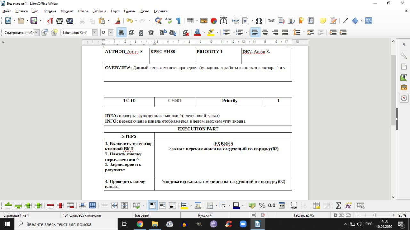
Task: Expand the Paste options dropdown arrow
Action: (108, 21)
